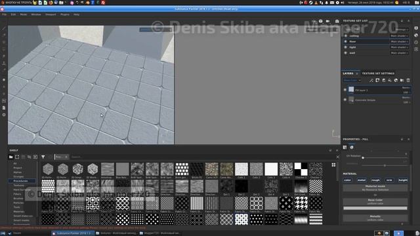Click the video camera icon above the viewport
Image resolution: width=420 pixels, height=236 pixels.
pyautogui.click(x=327, y=21)
